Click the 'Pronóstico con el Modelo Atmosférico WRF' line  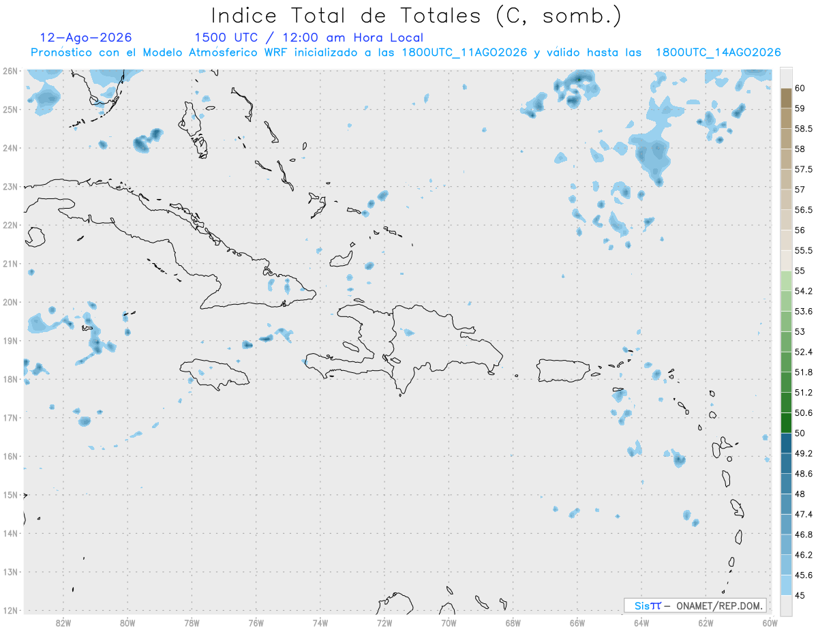(x=406, y=52)
